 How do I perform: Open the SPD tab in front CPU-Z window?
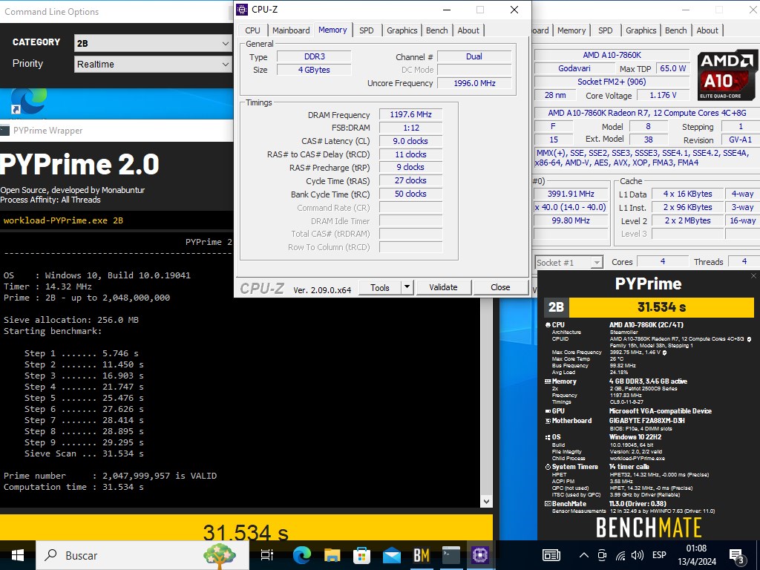coord(367,30)
